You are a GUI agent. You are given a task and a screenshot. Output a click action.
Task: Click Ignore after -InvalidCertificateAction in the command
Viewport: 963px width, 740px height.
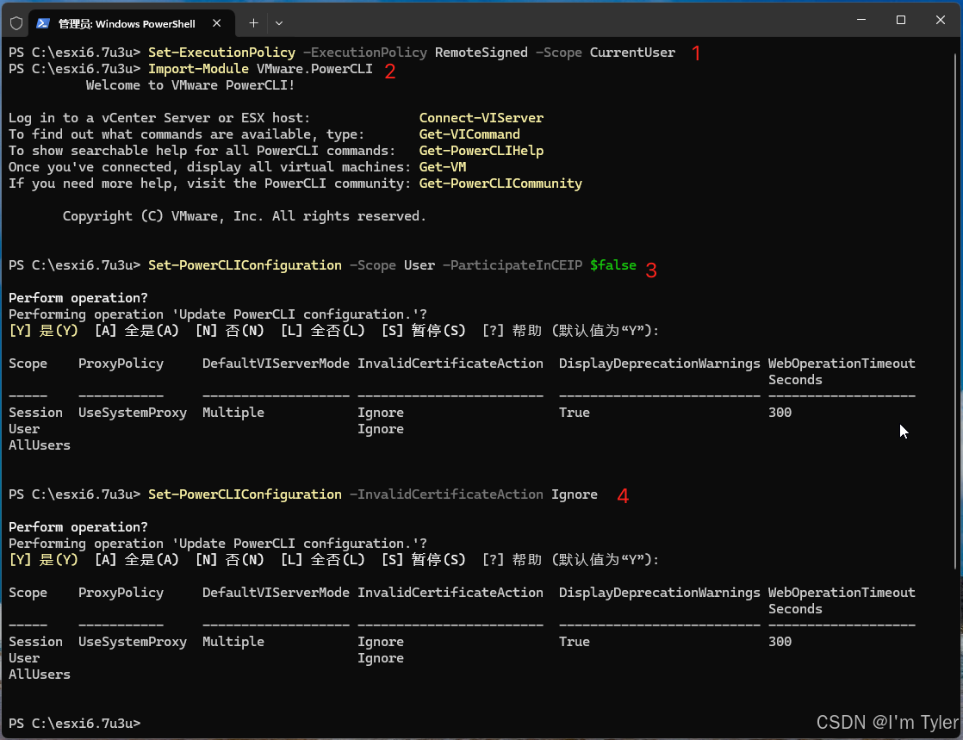[x=575, y=494]
